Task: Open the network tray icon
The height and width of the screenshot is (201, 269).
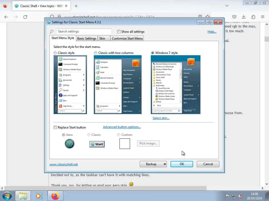Action: point(234,196)
